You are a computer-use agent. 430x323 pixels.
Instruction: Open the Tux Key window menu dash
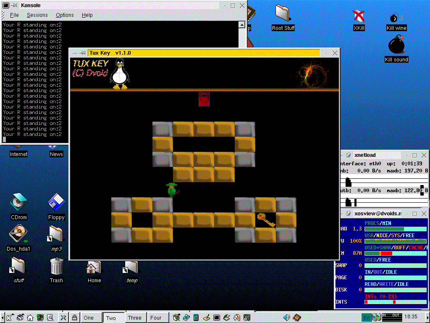pyautogui.click(x=74, y=53)
